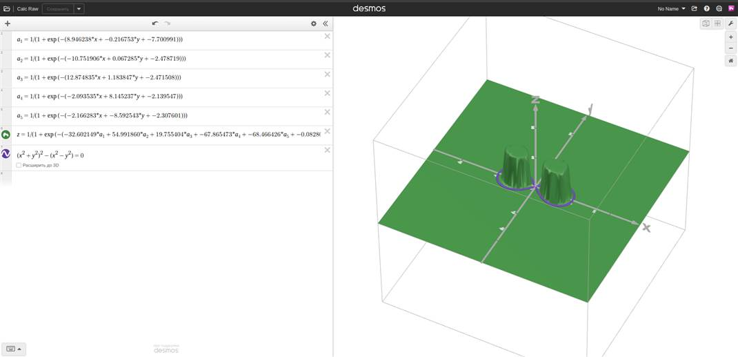Delete the a4 expression

[x=327, y=93]
